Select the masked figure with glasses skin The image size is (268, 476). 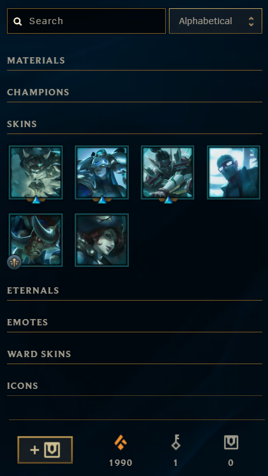[x=234, y=172]
